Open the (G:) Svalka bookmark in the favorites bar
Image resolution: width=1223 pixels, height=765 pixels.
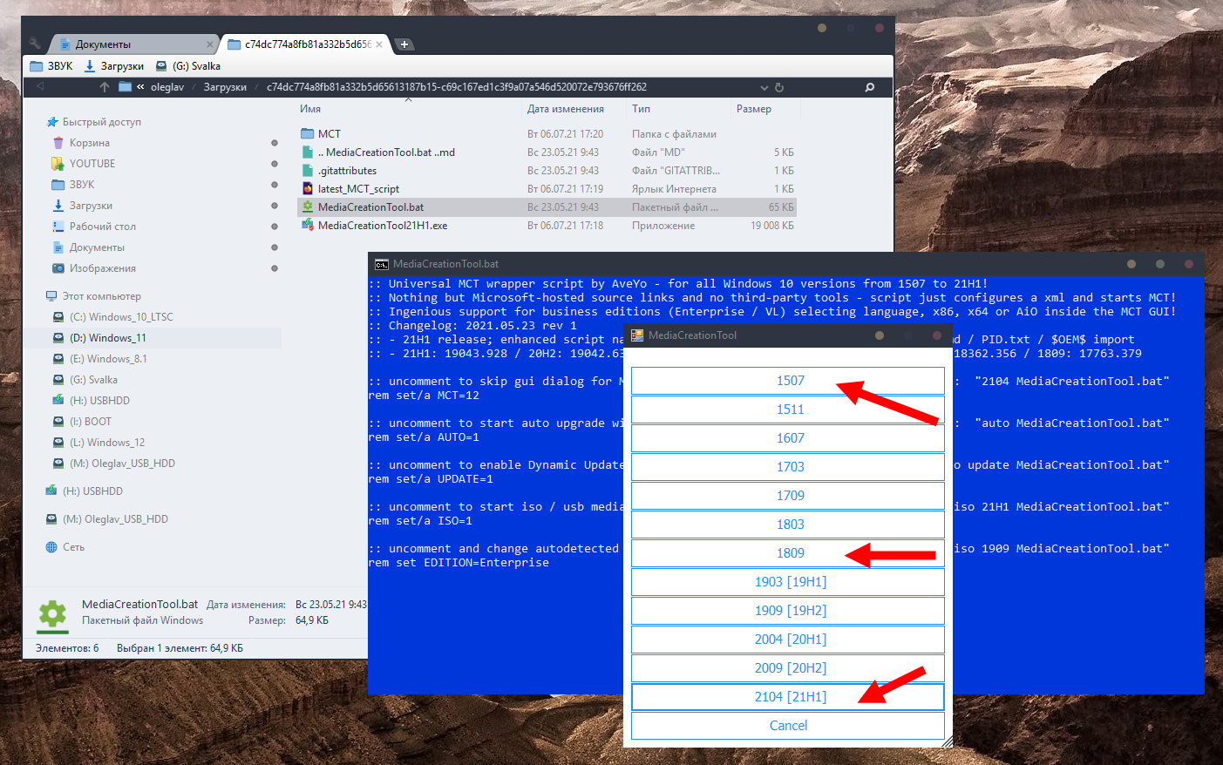tap(188, 66)
